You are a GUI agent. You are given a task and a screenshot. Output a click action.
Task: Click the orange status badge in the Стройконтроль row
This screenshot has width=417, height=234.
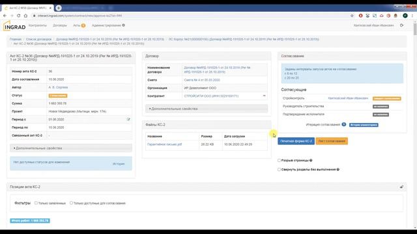point(386,98)
